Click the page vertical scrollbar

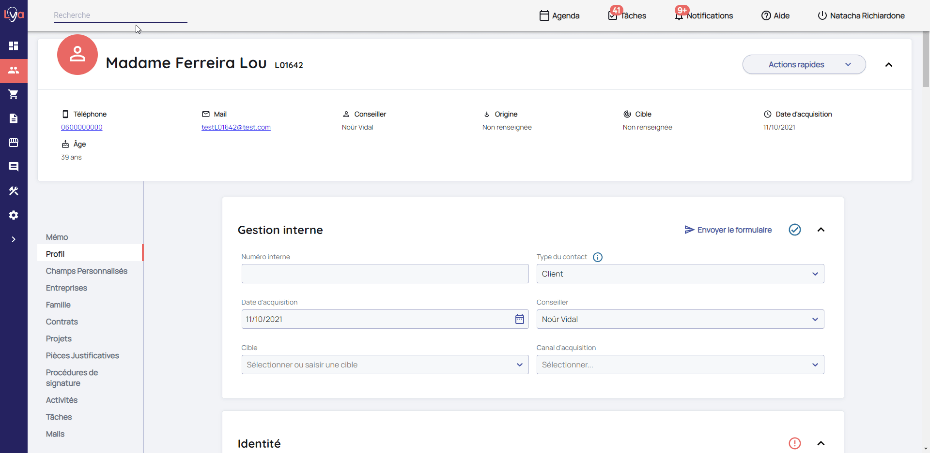pyautogui.click(x=926, y=59)
